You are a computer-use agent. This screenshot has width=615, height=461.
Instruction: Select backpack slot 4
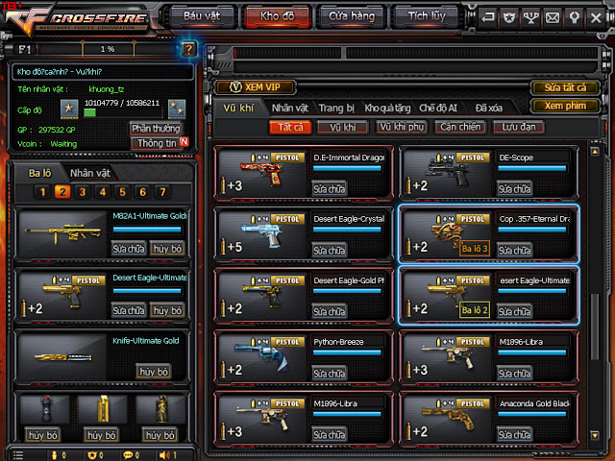[103, 192]
